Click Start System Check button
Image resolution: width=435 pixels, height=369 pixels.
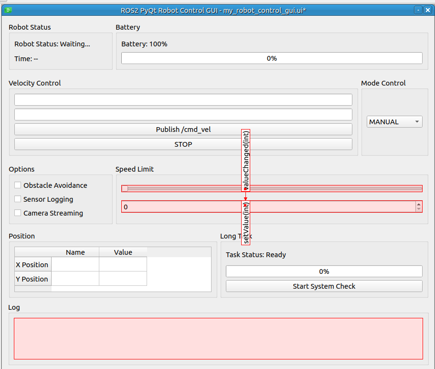click(x=324, y=286)
